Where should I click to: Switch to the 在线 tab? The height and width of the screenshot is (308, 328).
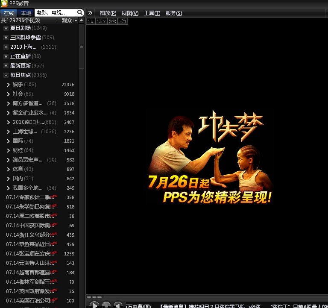pyautogui.click(x=9, y=13)
